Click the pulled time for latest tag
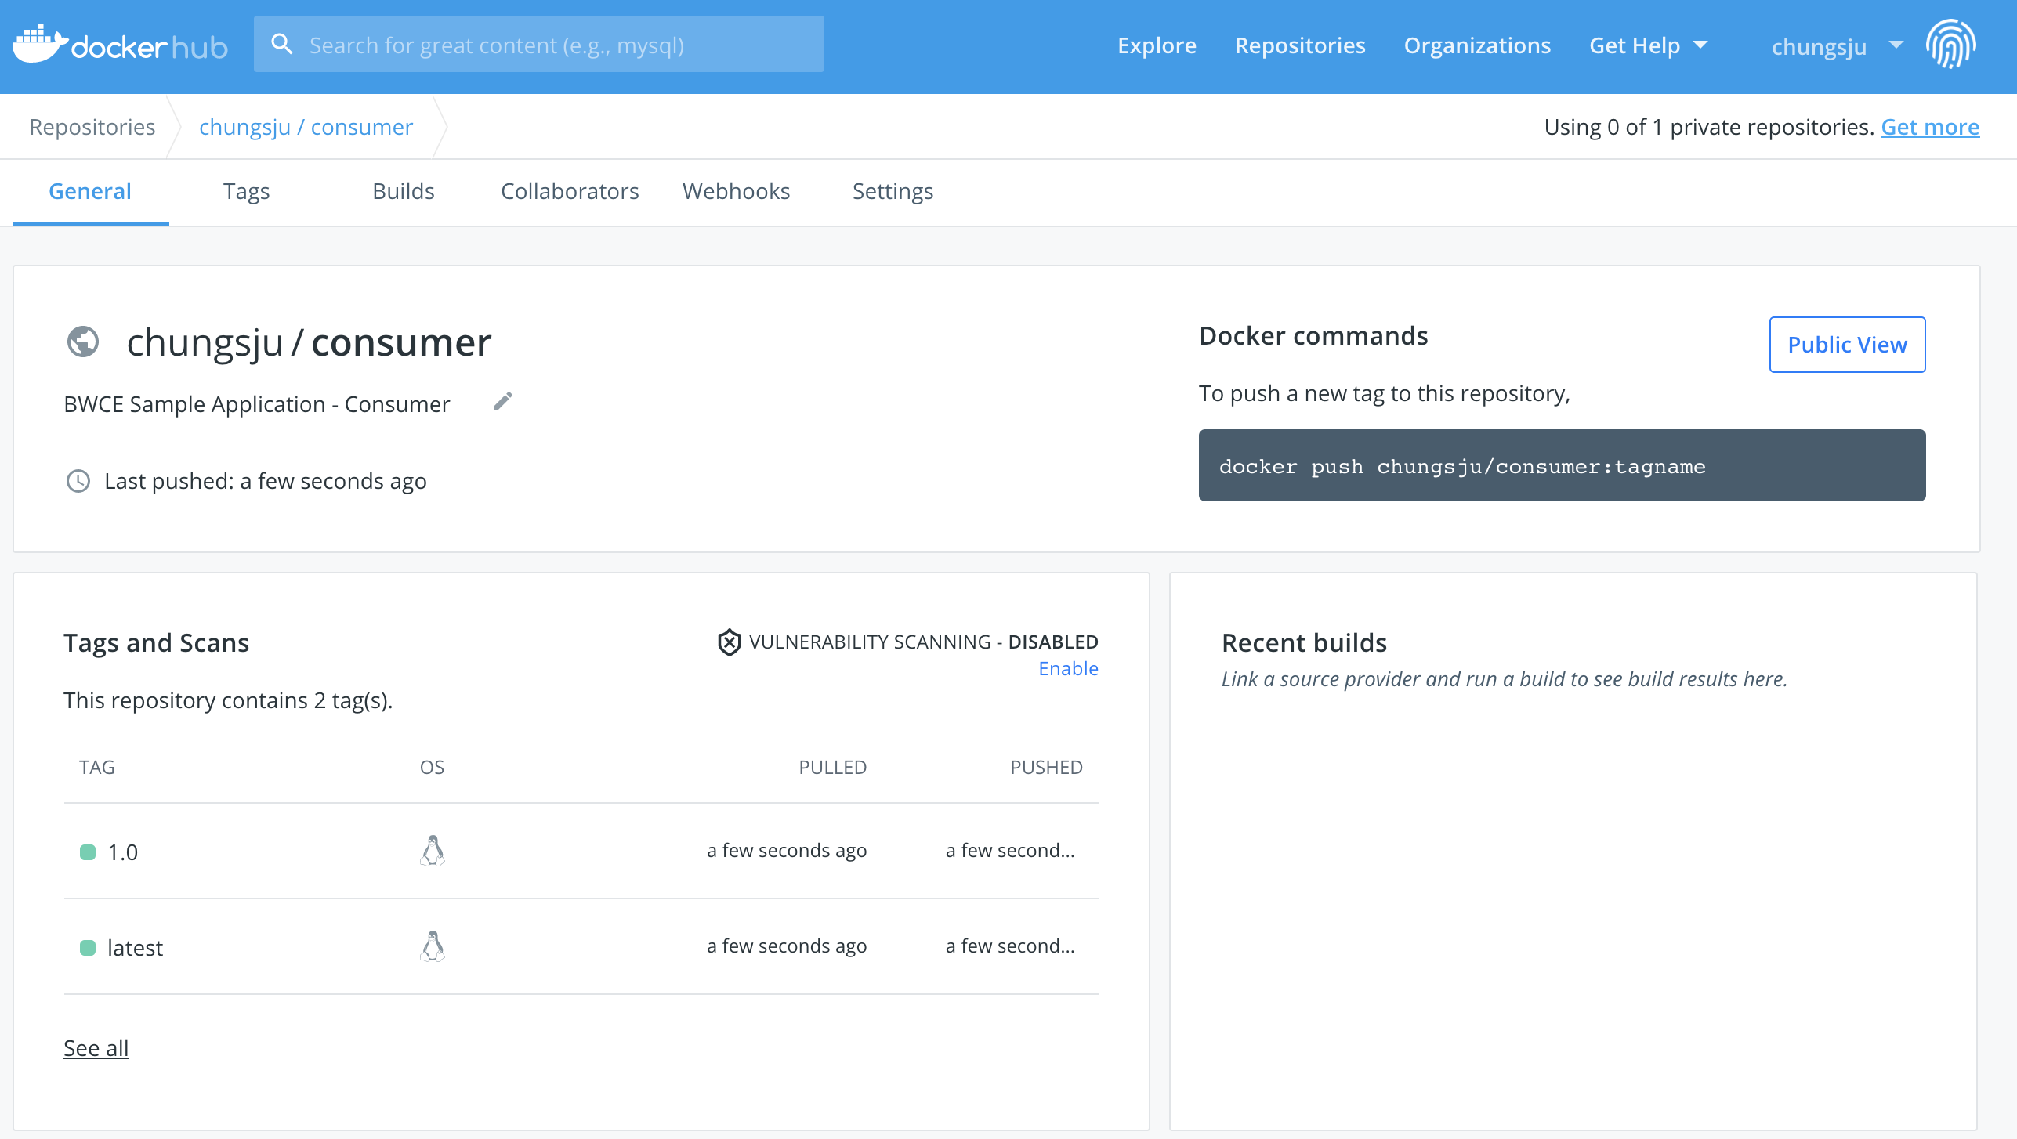Image resolution: width=2017 pixels, height=1139 pixels. point(787,946)
